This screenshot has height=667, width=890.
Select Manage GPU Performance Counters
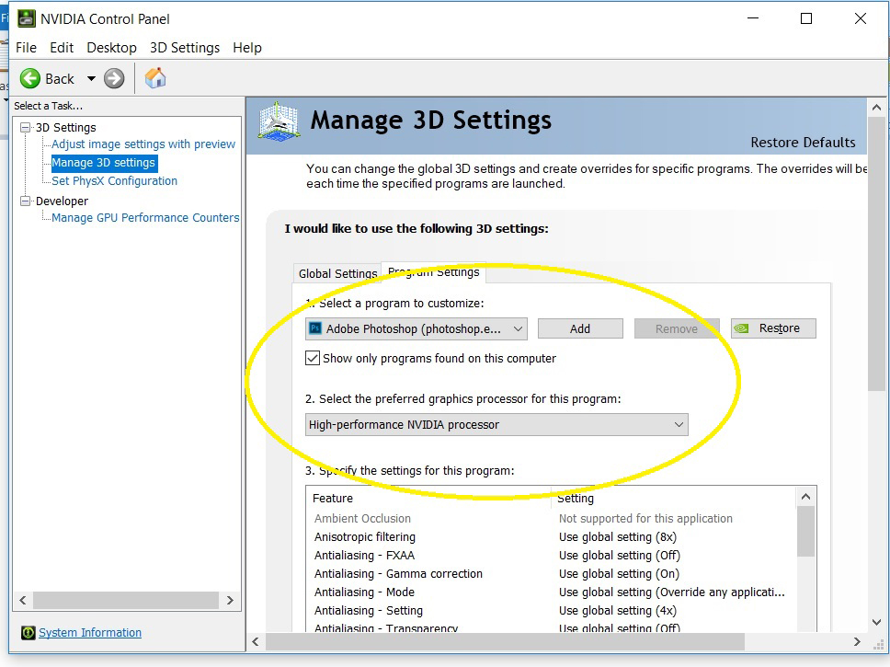point(145,218)
